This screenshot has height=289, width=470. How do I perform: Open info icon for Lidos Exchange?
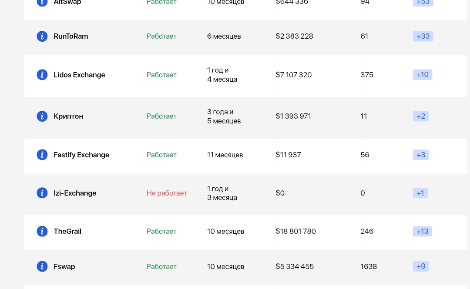[42, 75]
